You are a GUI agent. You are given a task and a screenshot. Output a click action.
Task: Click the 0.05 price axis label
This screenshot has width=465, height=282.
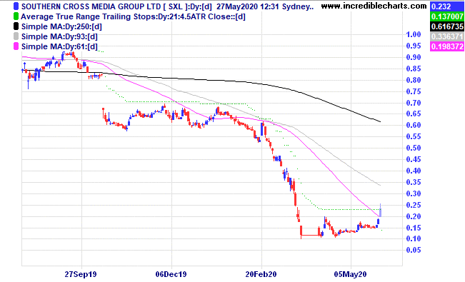coord(414,250)
